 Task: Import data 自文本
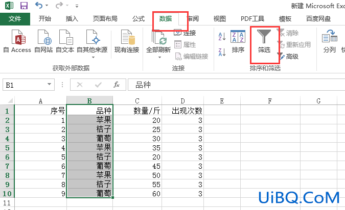(65, 41)
